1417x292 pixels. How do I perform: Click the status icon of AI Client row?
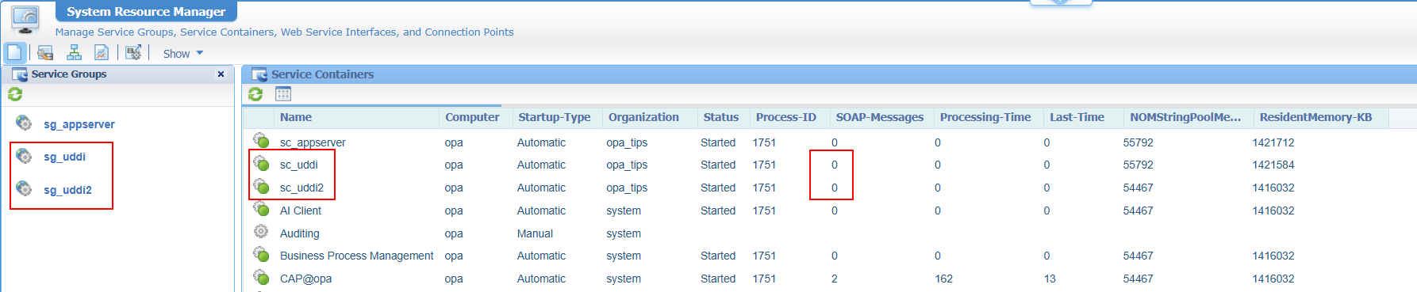click(261, 209)
